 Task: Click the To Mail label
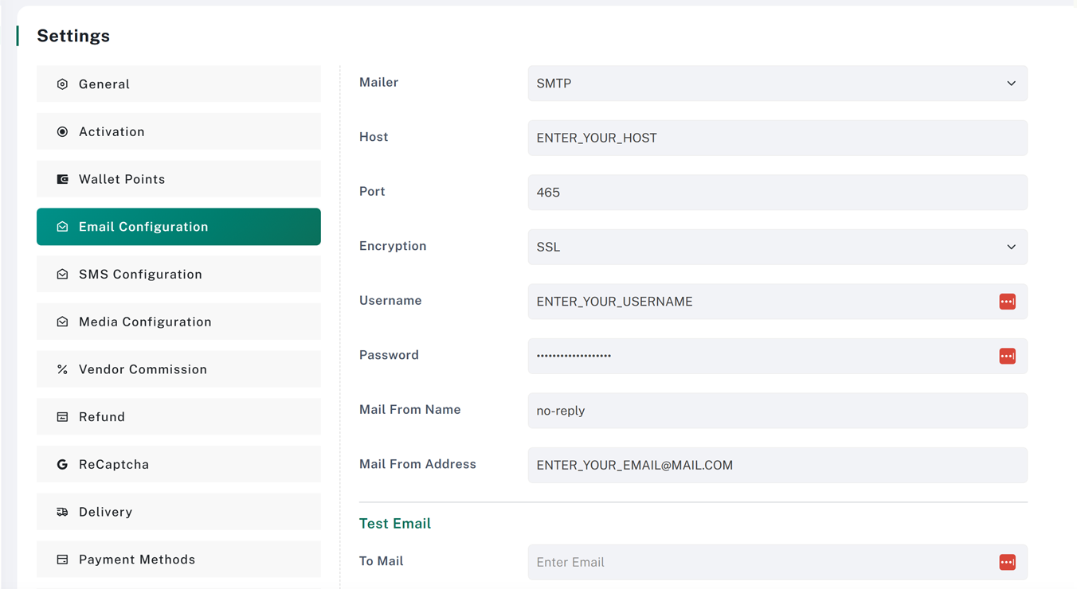tap(382, 561)
